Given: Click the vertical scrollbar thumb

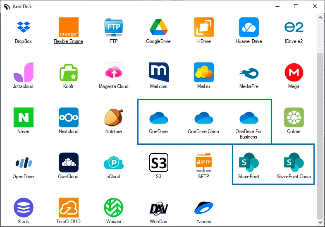Looking at the screenshot, I should [x=320, y=136].
